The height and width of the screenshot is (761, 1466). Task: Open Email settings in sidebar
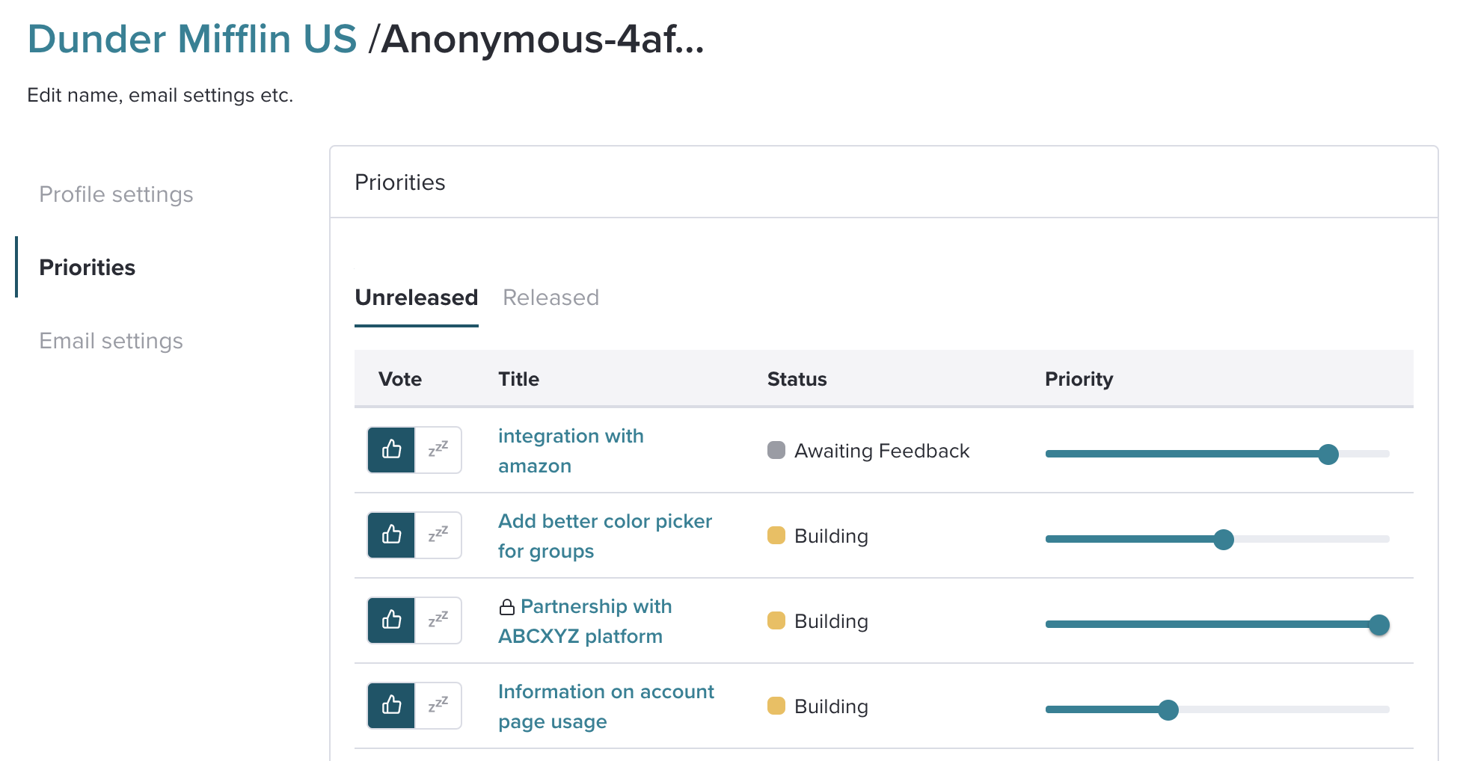111,341
